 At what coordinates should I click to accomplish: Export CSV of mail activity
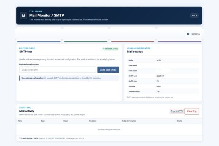click(177, 111)
